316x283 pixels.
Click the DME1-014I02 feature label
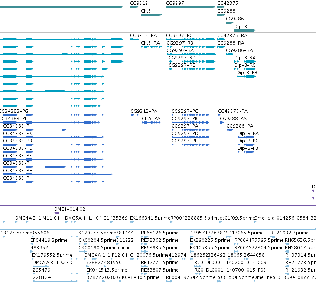click(69, 209)
